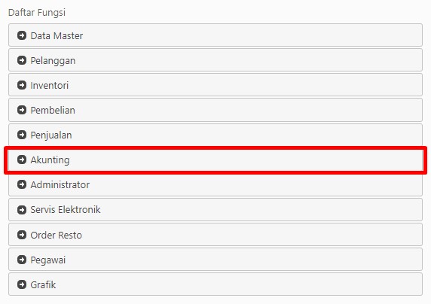Expand the Administrator section

click(x=215, y=185)
